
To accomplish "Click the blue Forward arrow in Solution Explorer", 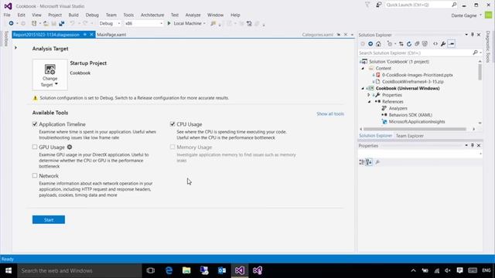I will [x=370, y=44].
